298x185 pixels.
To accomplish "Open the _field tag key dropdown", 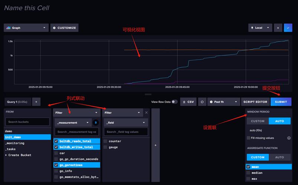I will tap(126, 122).
